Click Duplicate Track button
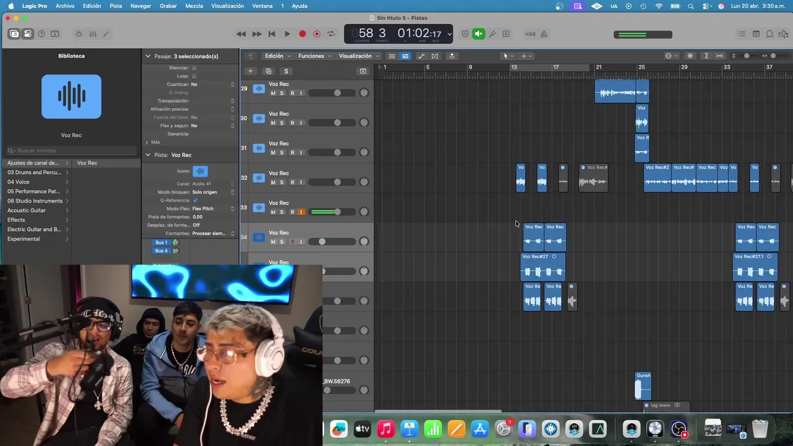Screen dimensions: 793x446 pyautogui.click(x=268, y=71)
